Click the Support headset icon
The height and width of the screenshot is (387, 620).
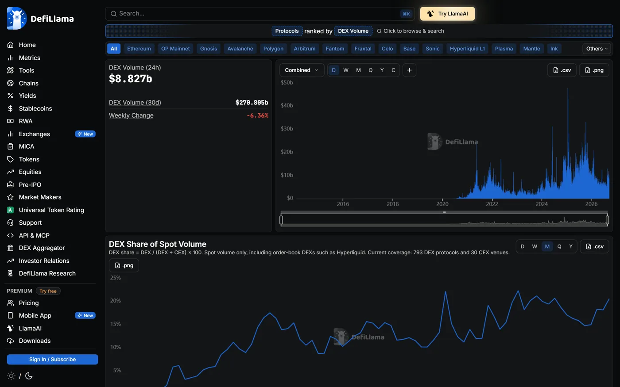point(10,223)
